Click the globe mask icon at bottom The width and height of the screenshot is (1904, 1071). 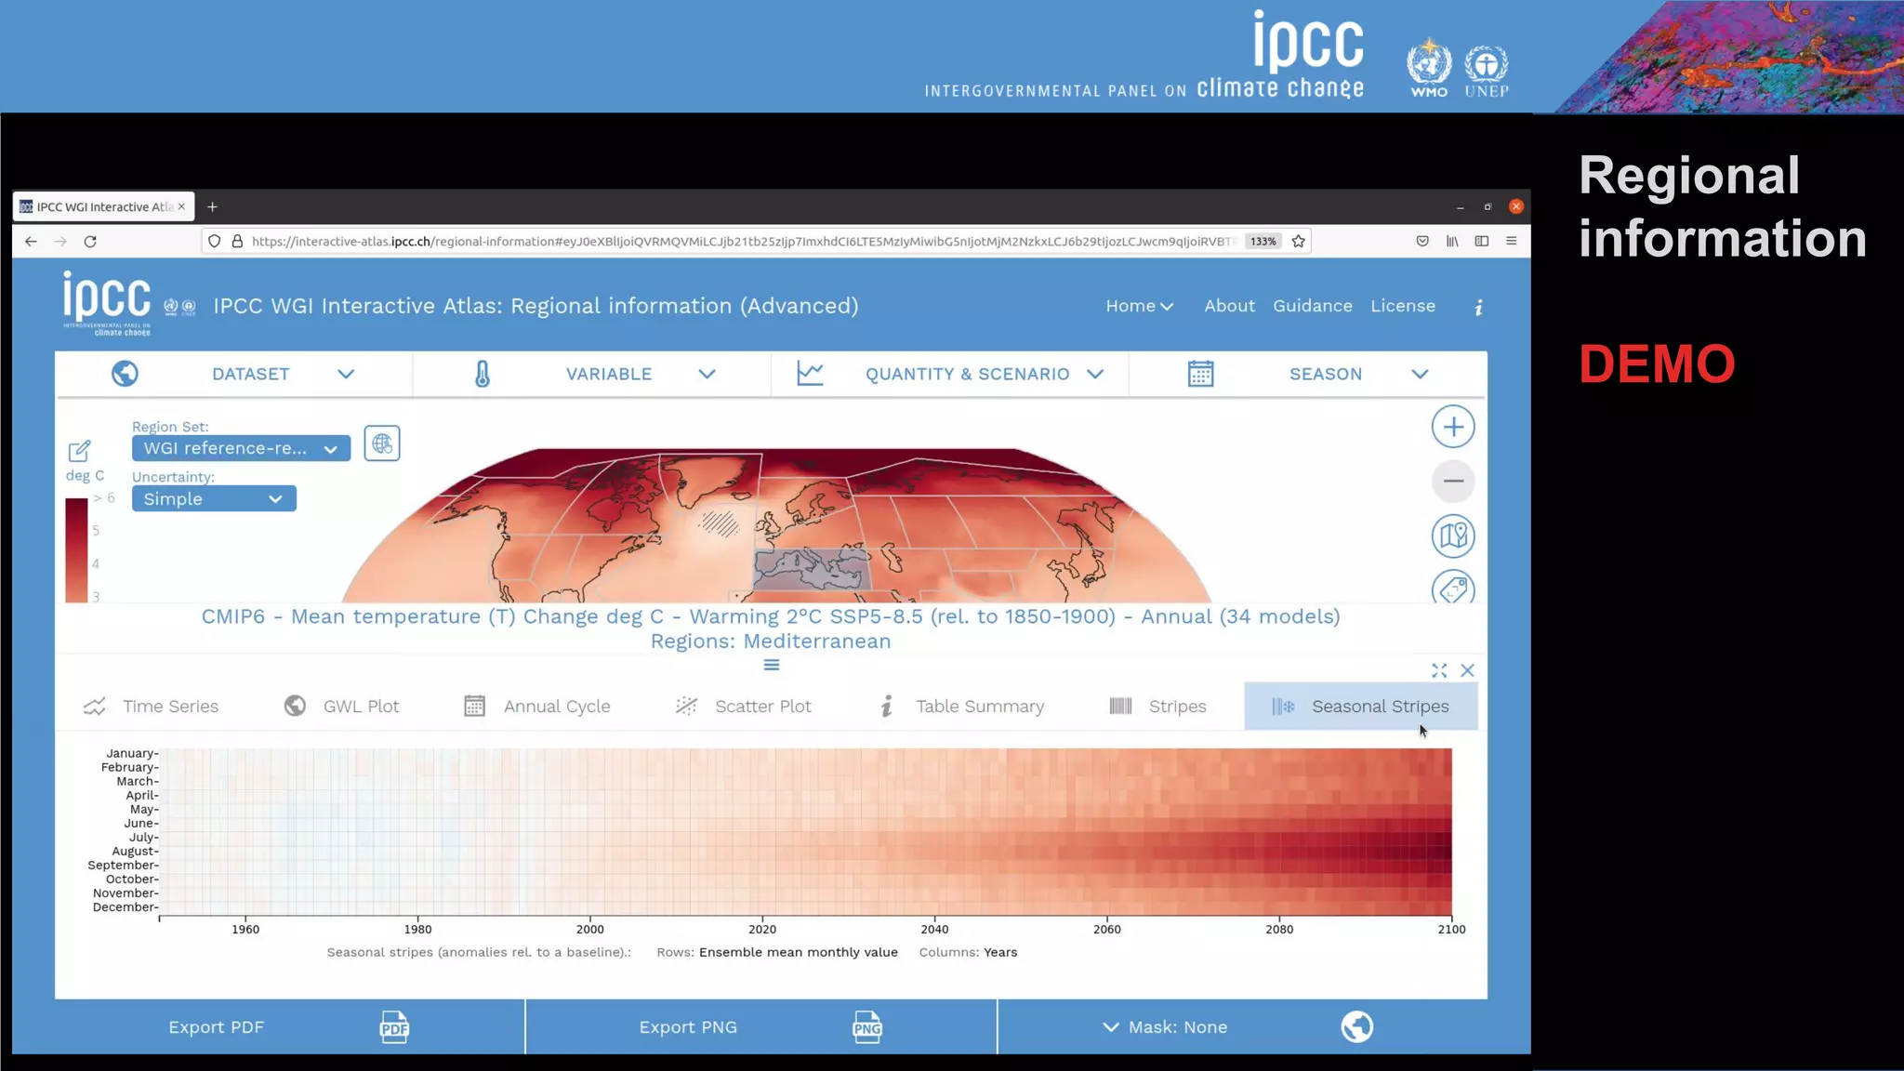pos(1357,1027)
